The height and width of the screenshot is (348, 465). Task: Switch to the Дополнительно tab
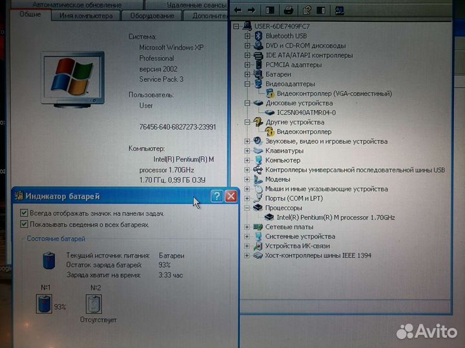point(207,15)
